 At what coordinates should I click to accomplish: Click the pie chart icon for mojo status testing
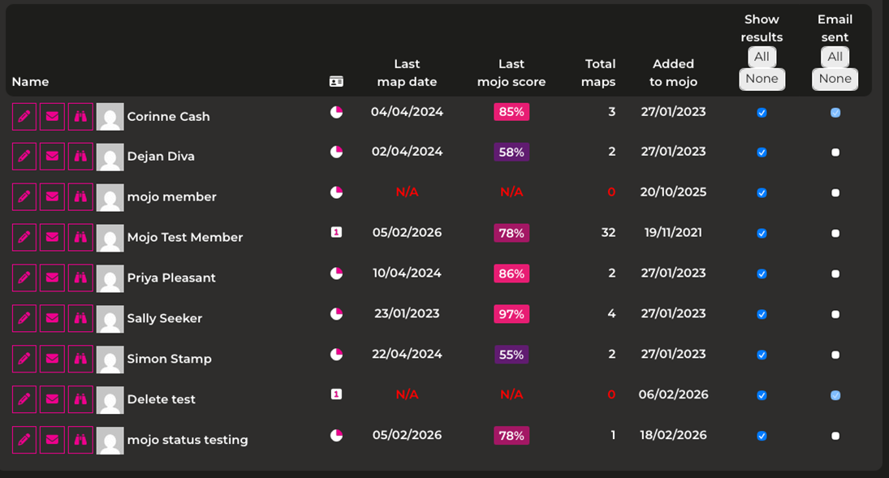(337, 435)
